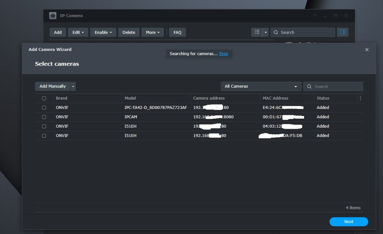This screenshot has height=234, width=383.
Task: Toggle the side panel layout icon
Action: 343,32
